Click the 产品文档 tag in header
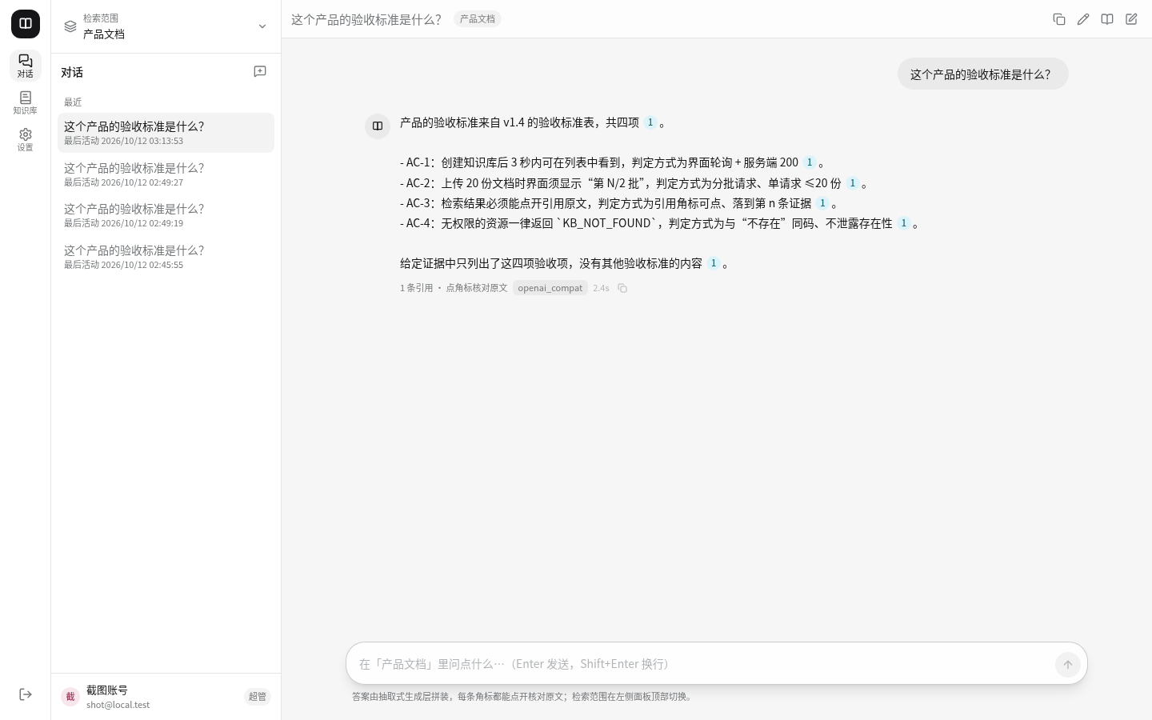 click(478, 18)
